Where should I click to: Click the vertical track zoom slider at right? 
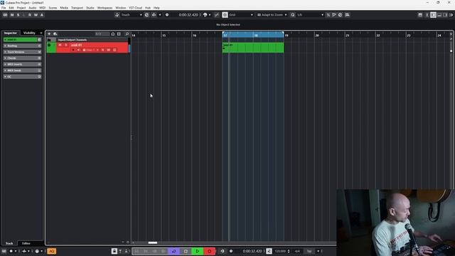[x=451, y=51]
